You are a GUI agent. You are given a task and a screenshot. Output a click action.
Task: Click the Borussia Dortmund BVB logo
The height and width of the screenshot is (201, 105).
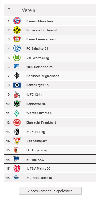[17, 30]
